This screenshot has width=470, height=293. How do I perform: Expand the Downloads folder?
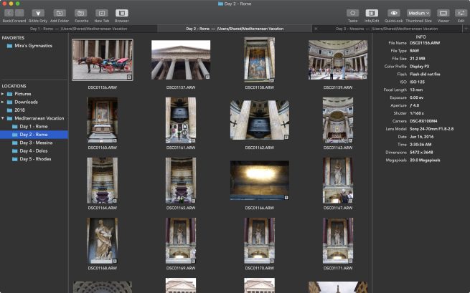[3, 102]
